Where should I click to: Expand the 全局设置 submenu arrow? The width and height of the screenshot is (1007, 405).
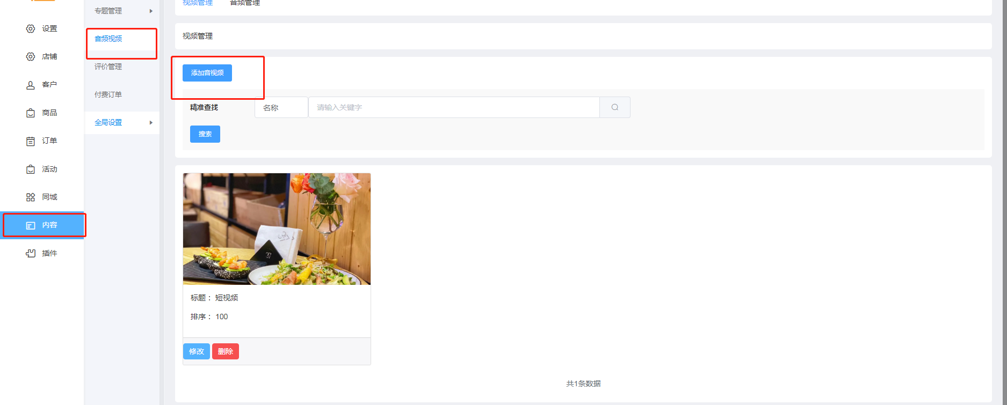(x=151, y=122)
